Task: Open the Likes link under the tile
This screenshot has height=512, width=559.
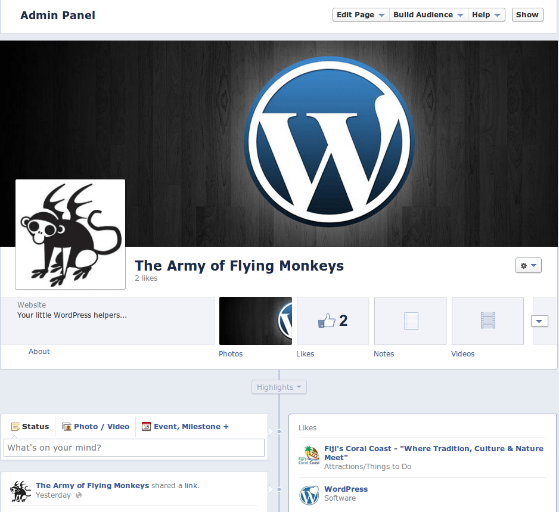Action: [x=305, y=353]
